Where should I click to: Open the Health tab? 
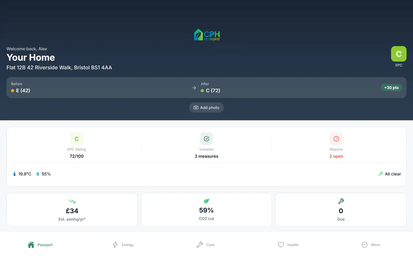pos(288,245)
